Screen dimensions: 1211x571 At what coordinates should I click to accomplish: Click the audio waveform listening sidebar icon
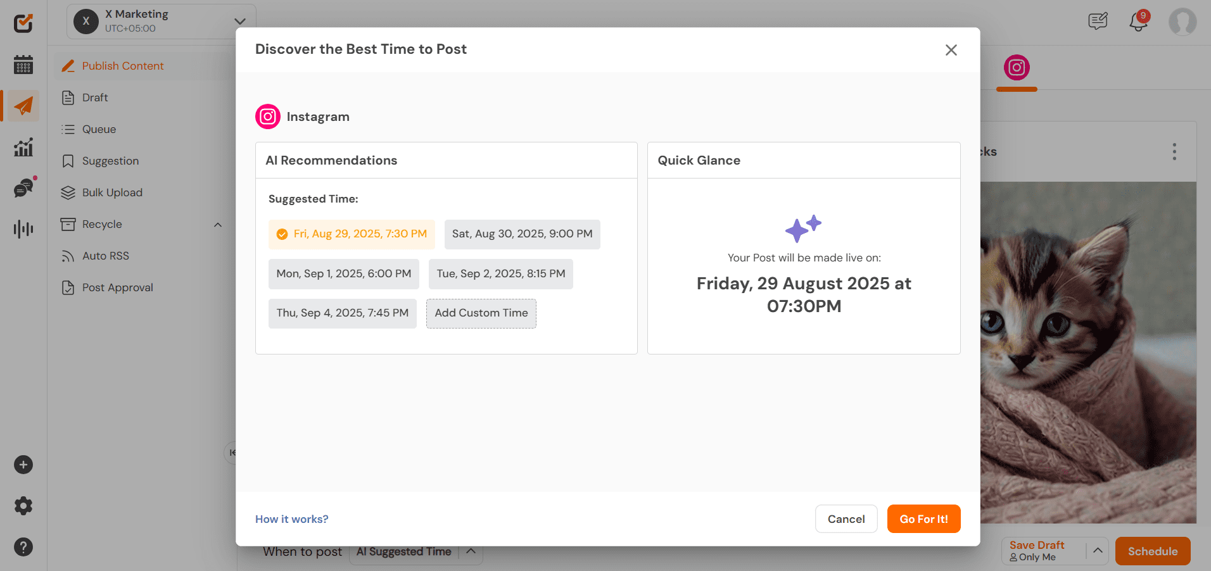tap(23, 229)
